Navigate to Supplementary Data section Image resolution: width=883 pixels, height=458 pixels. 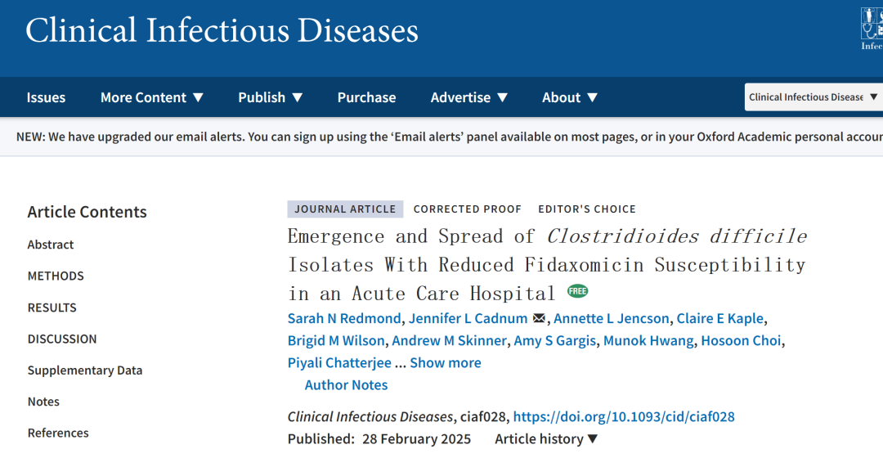coord(85,370)
